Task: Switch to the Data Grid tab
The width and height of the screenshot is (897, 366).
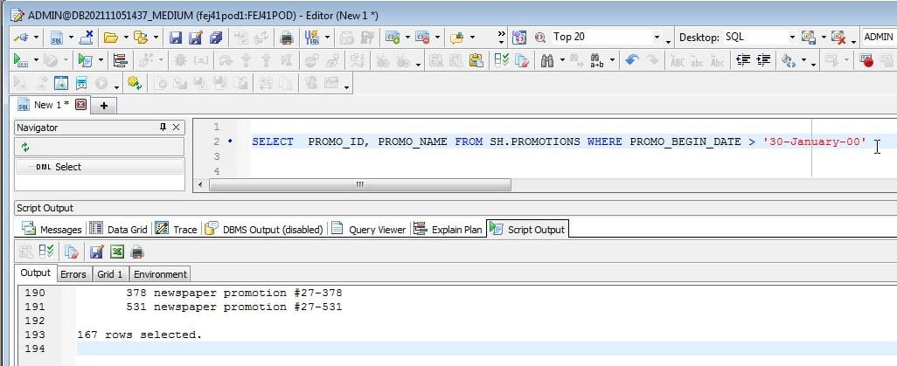Action: point(119,230)
